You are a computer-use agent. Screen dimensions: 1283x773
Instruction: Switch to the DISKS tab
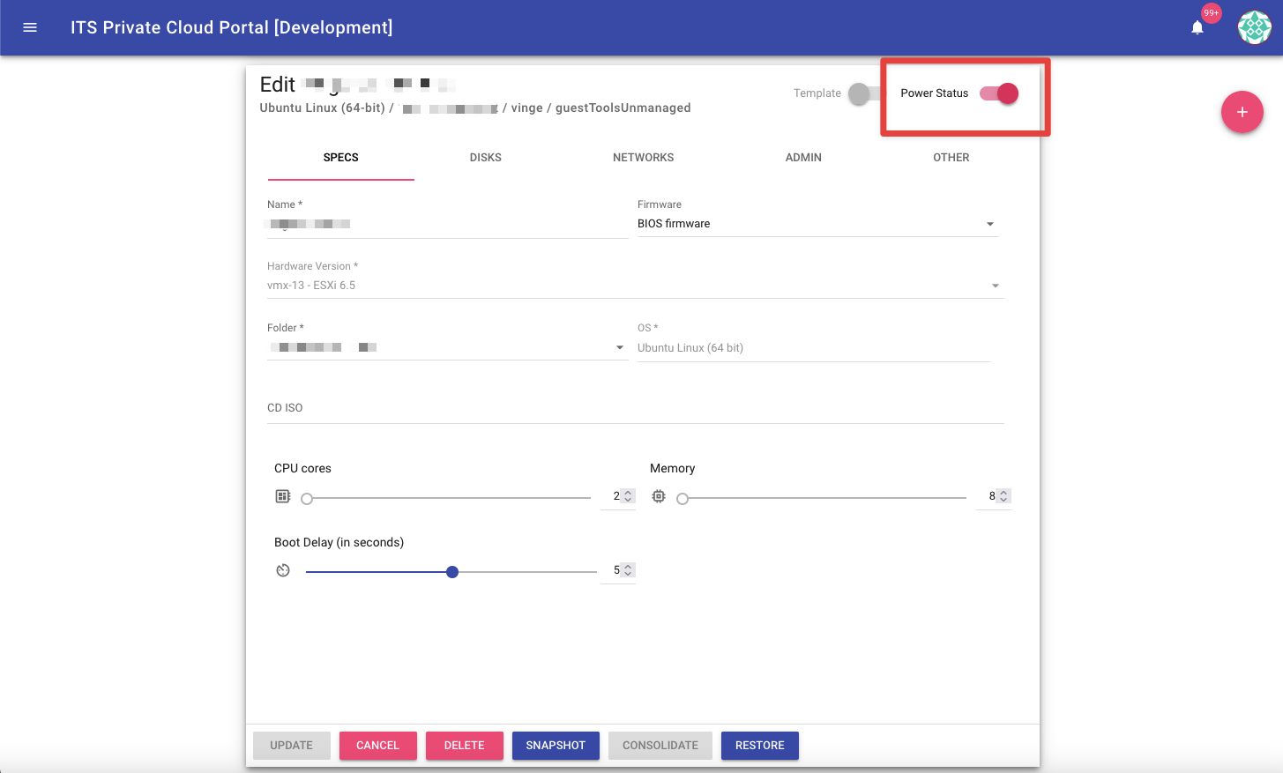485,158
